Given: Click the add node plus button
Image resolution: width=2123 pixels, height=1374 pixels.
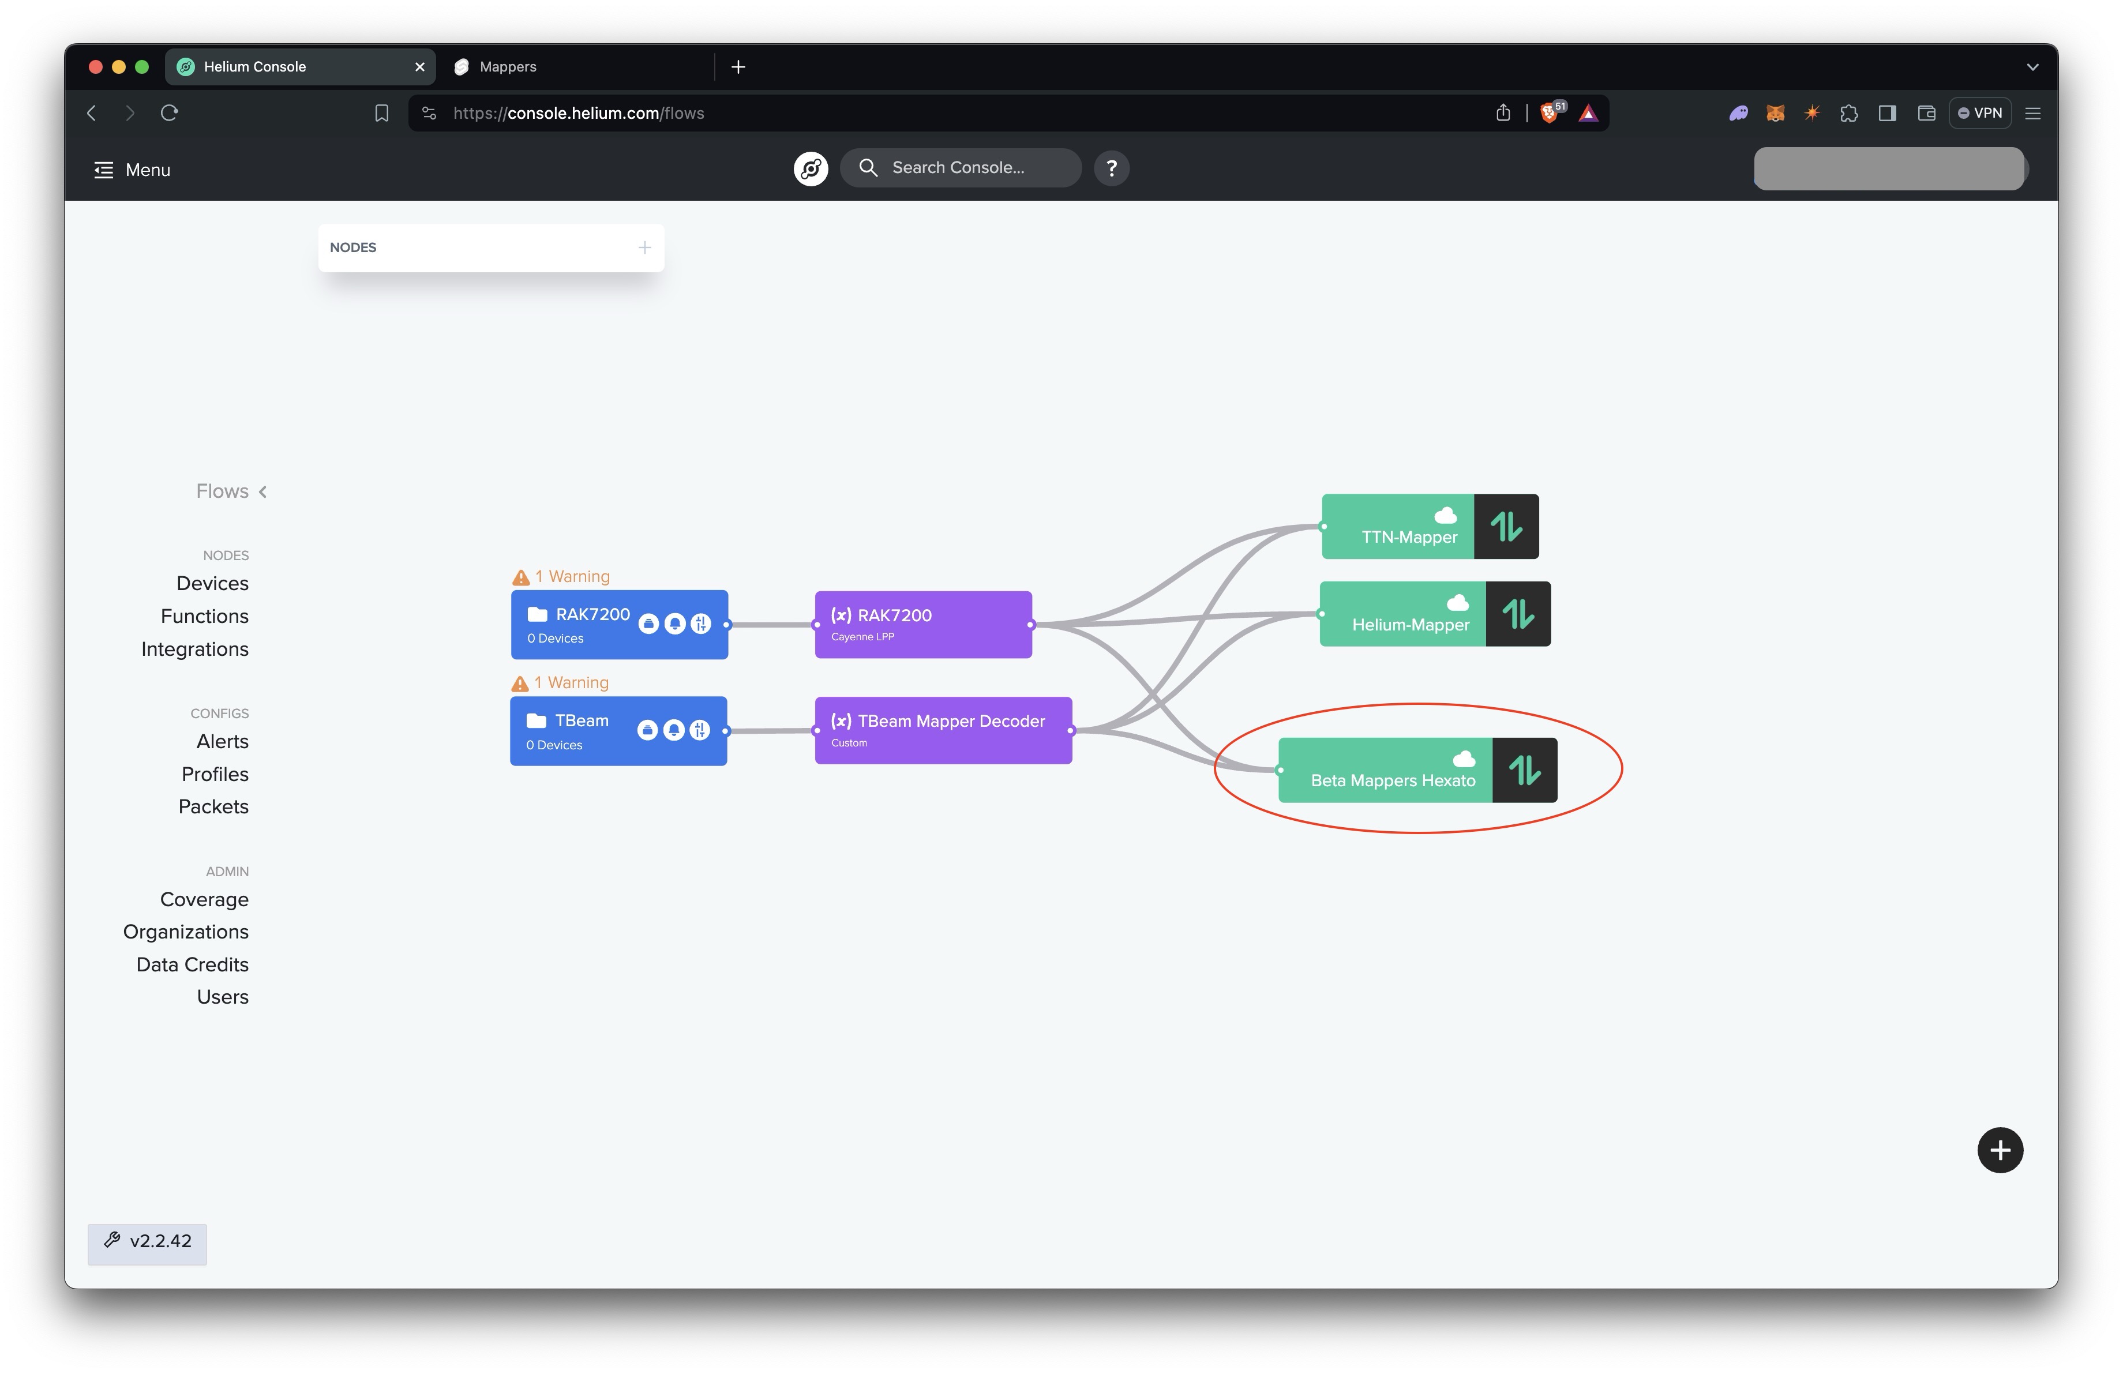Looking at the screenshot, I should click(x=644, y=246).
